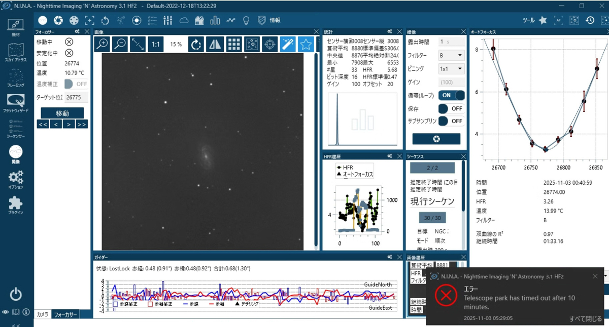Click the flip image icon in image toolbar
609x327 pixels.
215,44
